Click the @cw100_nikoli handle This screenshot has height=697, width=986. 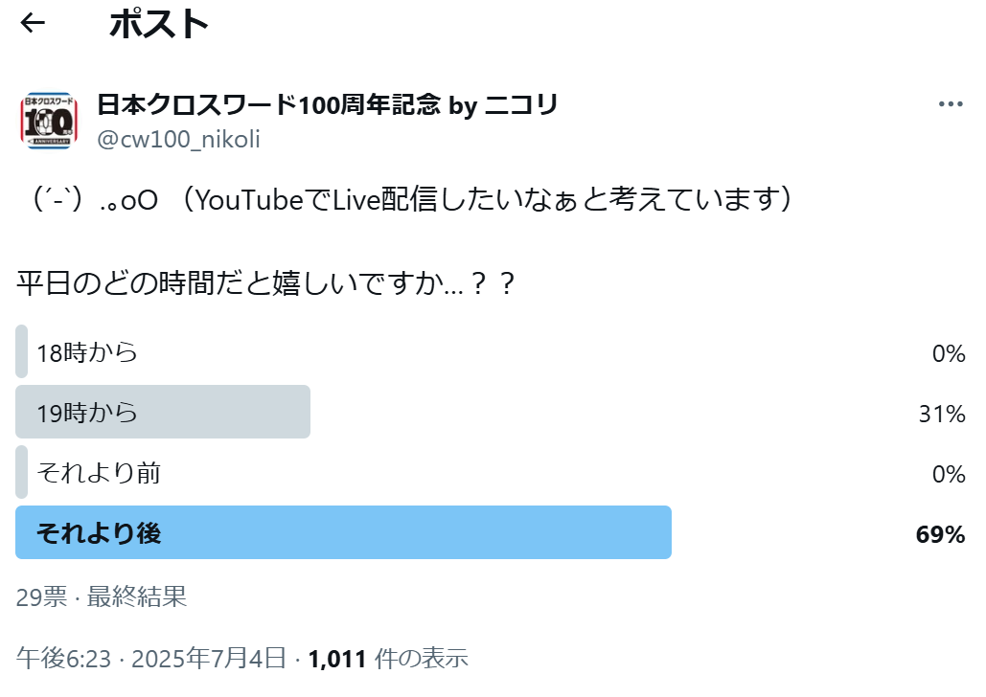[x=178, y=140]
